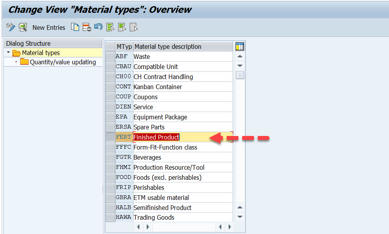Toggle the Display/Change mode pencil icon
Image resolution: width=389 pixels, height=234 pixels.
point(10,27)
